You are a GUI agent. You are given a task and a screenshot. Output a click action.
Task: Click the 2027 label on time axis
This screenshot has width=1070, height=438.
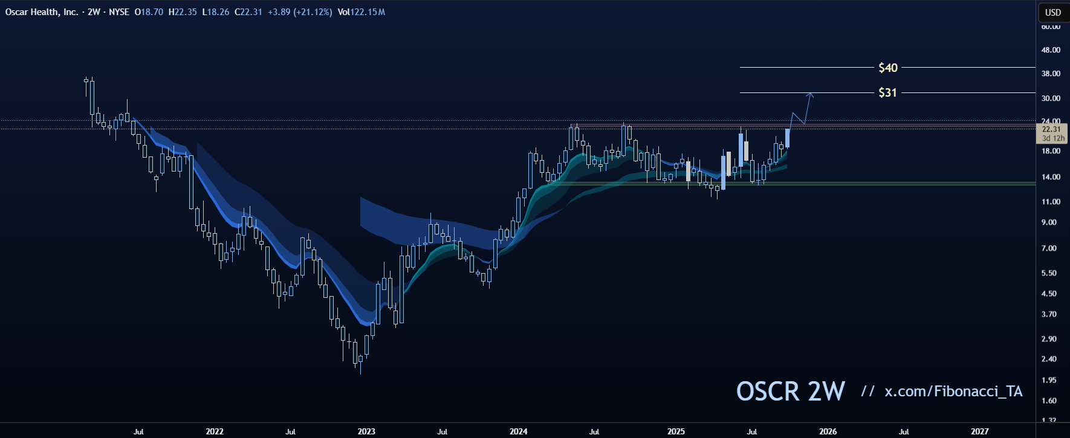pos(979,431)
